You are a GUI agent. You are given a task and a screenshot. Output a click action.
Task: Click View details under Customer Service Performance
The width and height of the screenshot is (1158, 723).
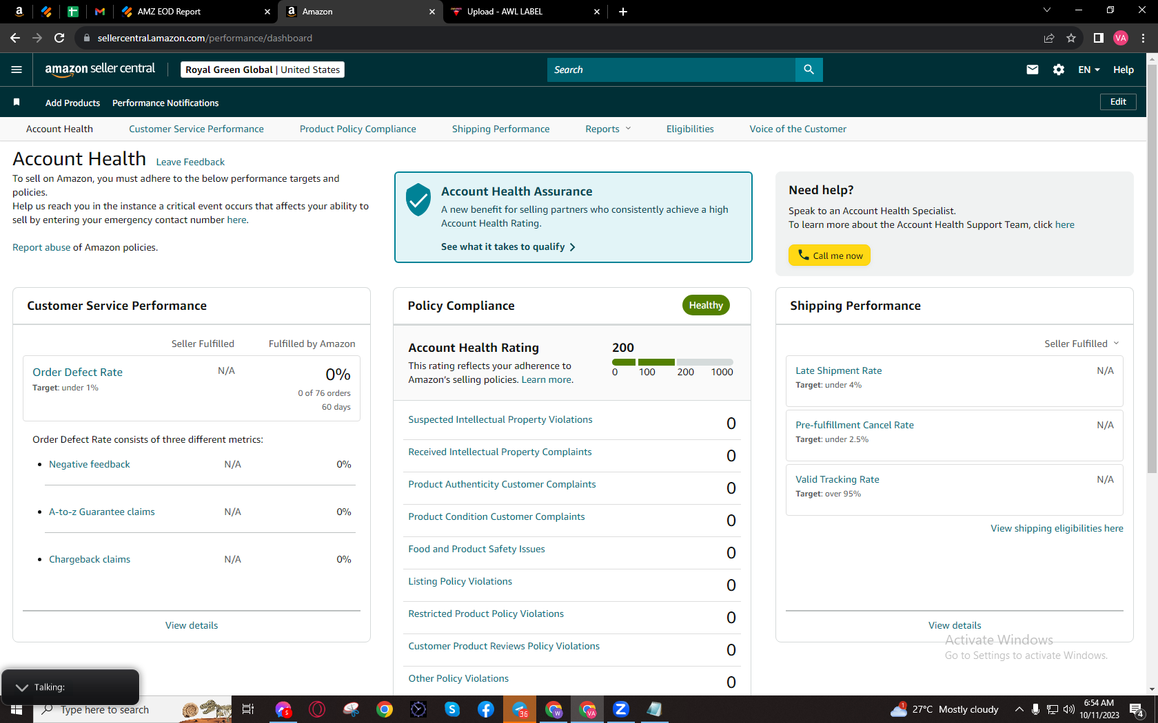pyautogui.click(x=192, y=625)
